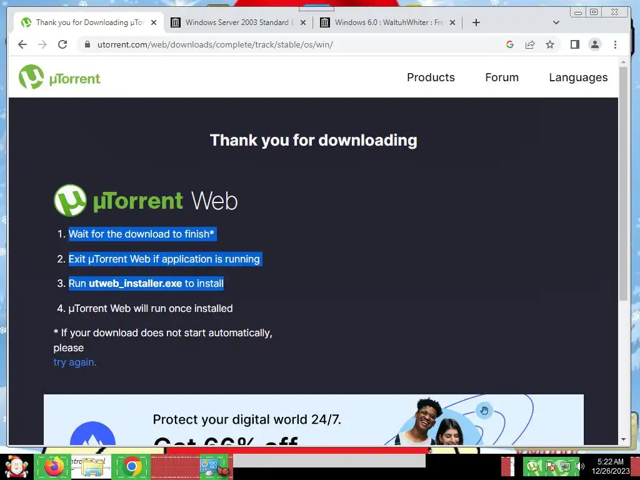Viewport: 640px width, 480px height.
Task: Minimize the Chrome window
Action: coord(578,12)
